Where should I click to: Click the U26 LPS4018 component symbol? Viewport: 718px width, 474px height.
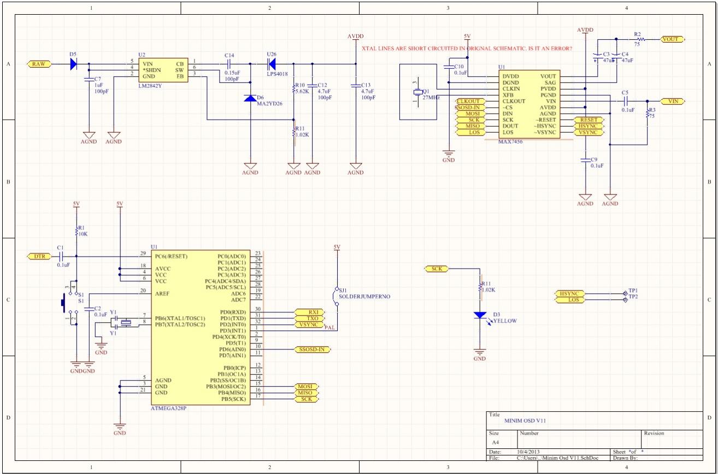pos(272,64)
